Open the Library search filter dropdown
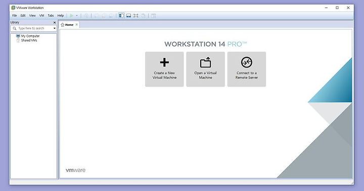Screen dimensions: 364x191 tap(55, 28)
